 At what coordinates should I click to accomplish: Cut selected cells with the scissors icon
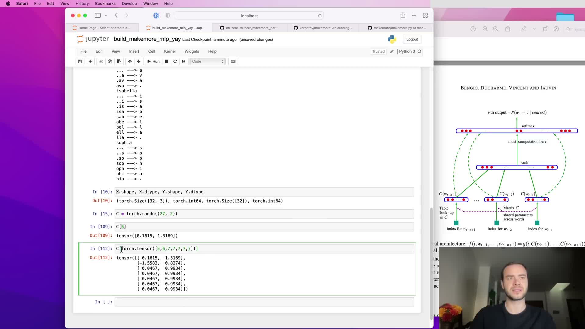[x=101, y=61]
